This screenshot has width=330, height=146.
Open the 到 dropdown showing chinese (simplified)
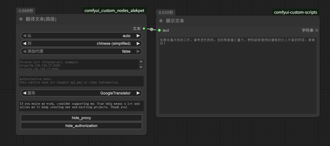coord(81,43)
